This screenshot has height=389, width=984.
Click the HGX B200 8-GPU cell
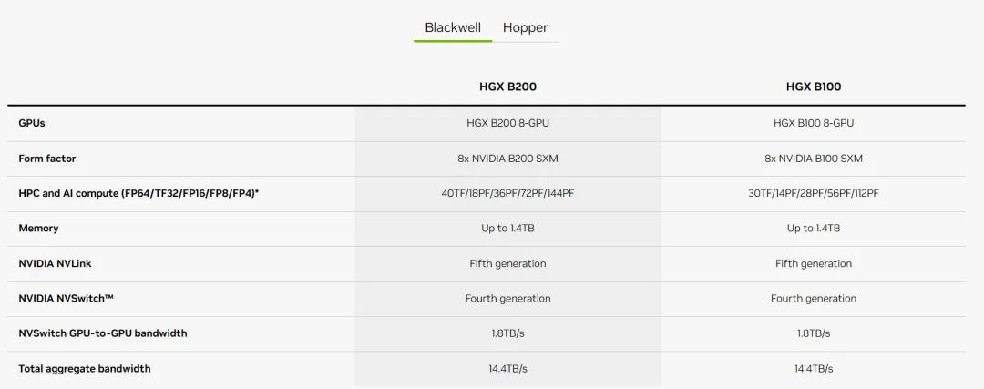coord(507,123)
